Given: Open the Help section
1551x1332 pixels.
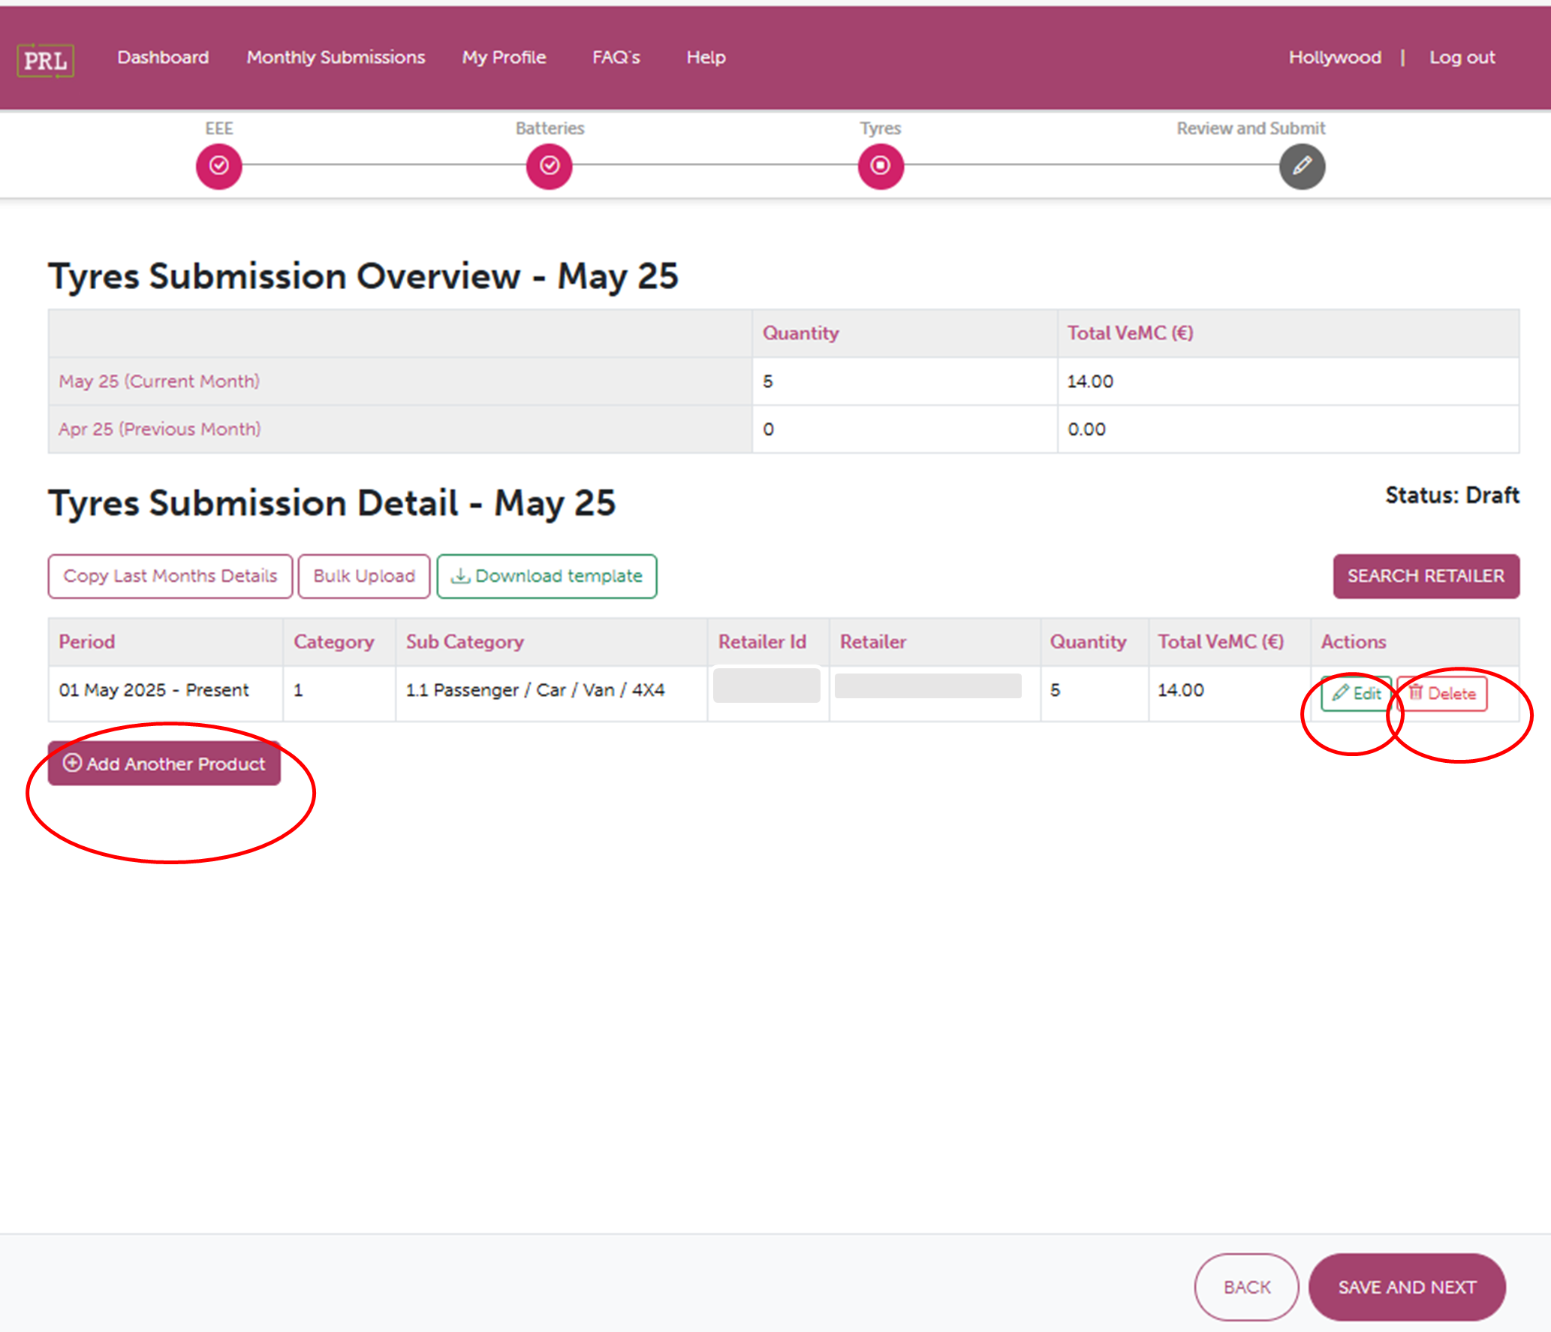Looking at the screenshot, I should pos(705,57).
